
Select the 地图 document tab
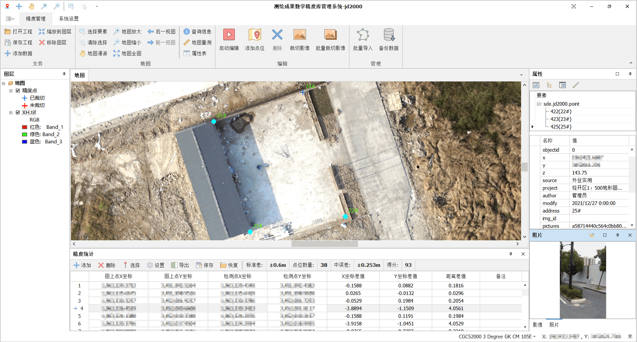point(79,75)
